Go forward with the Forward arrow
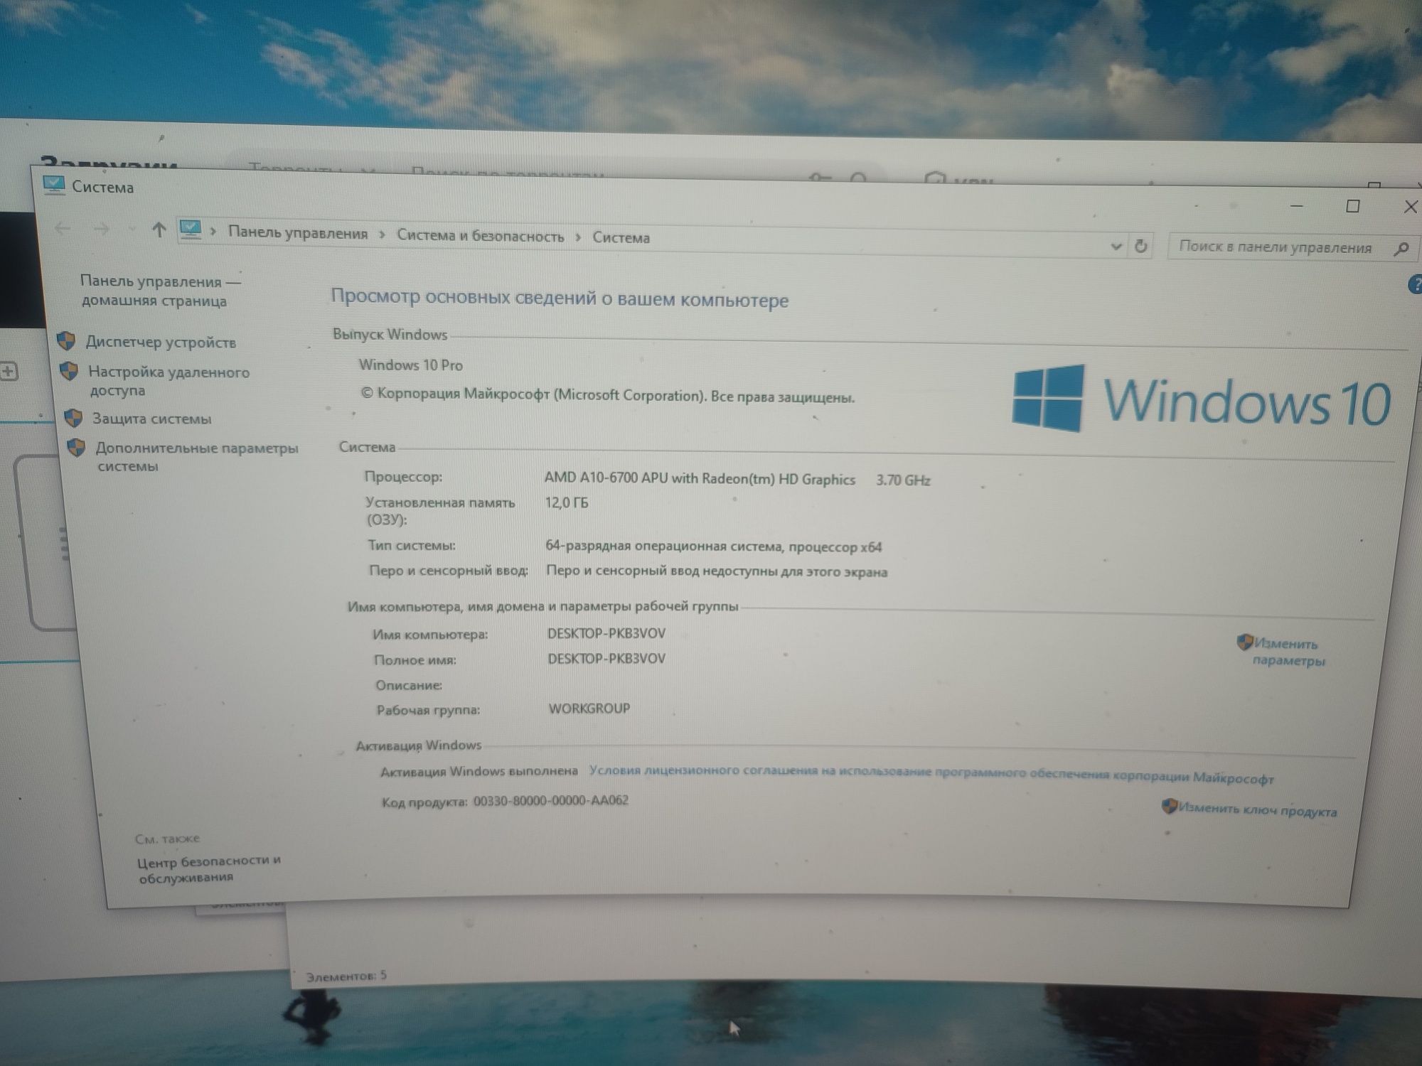 pyautogui.click(x=102, y=229)
